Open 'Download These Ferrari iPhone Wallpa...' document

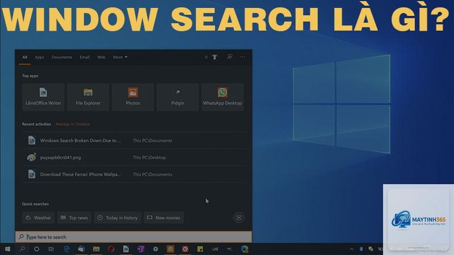134,175
